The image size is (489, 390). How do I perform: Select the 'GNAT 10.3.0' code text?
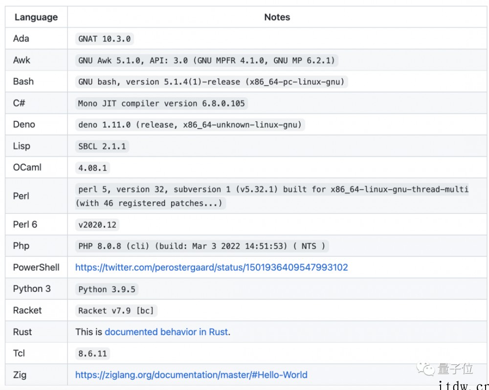click(x=105, y=39)
